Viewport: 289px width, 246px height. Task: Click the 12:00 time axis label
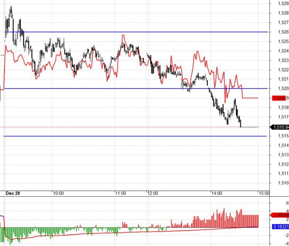tap(153, 193)
